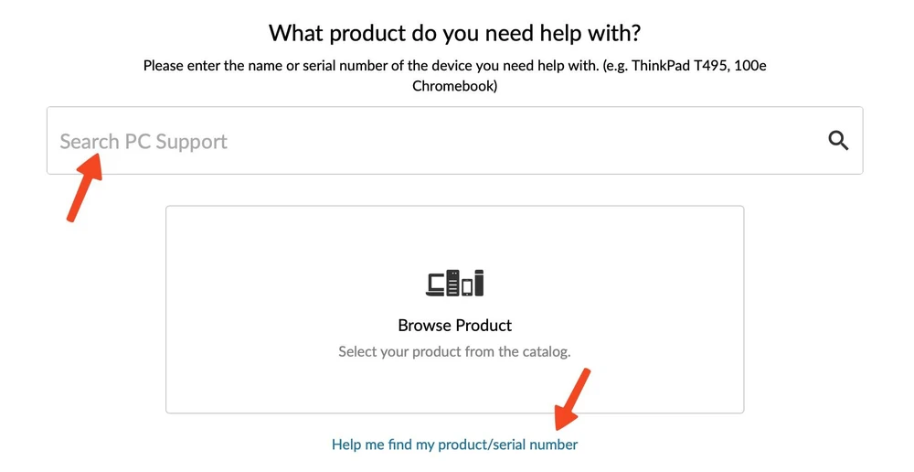The image size is (914, 472).
Task: Click the "Browse Product" title text
Action: click(455, 326)
